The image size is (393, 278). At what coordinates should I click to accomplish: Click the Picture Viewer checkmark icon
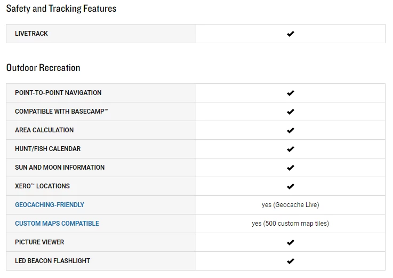click(291, 242)
